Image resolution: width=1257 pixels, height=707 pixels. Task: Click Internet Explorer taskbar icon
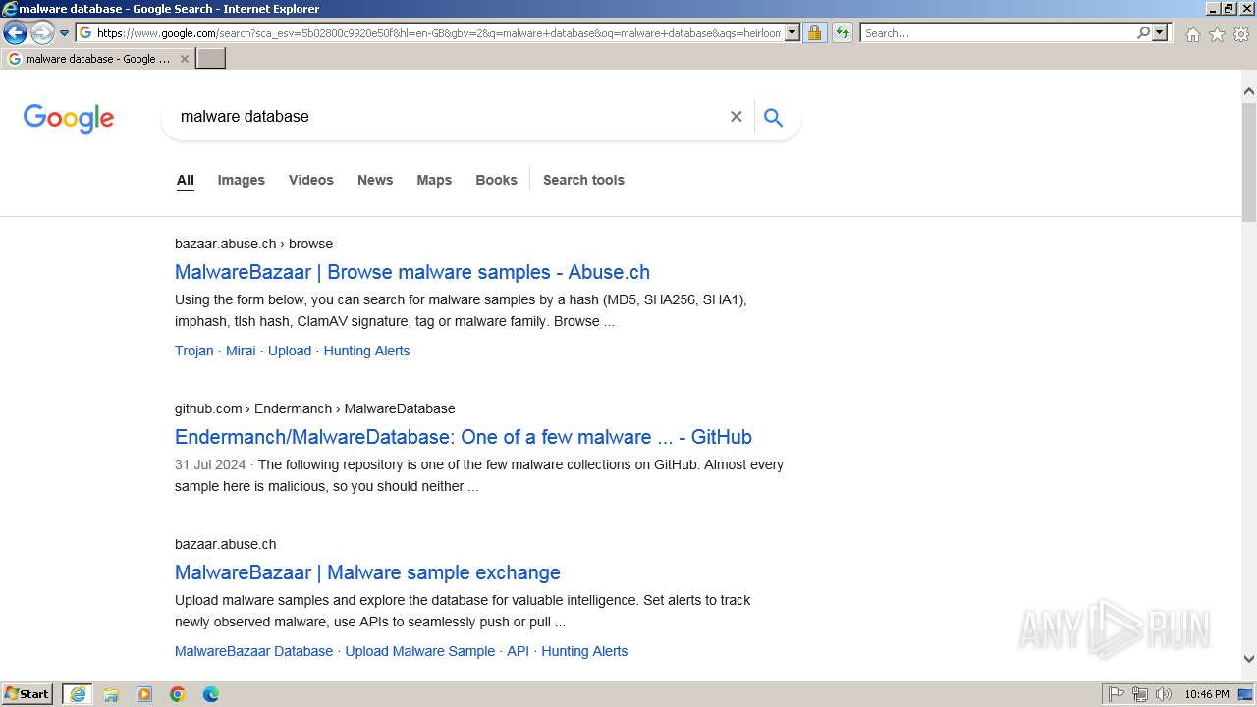[78, 694]
